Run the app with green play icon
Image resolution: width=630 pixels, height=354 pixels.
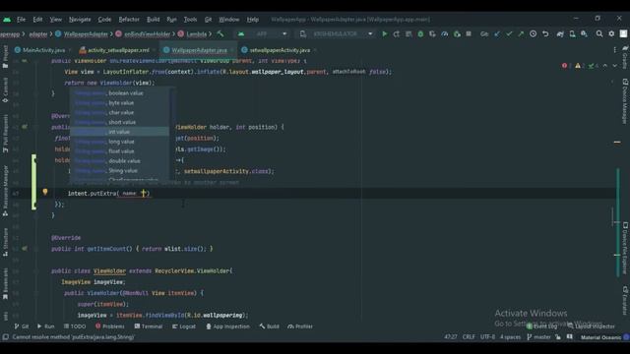(x=385, y=34)
